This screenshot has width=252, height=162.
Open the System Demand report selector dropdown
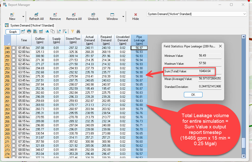(244, 14)
